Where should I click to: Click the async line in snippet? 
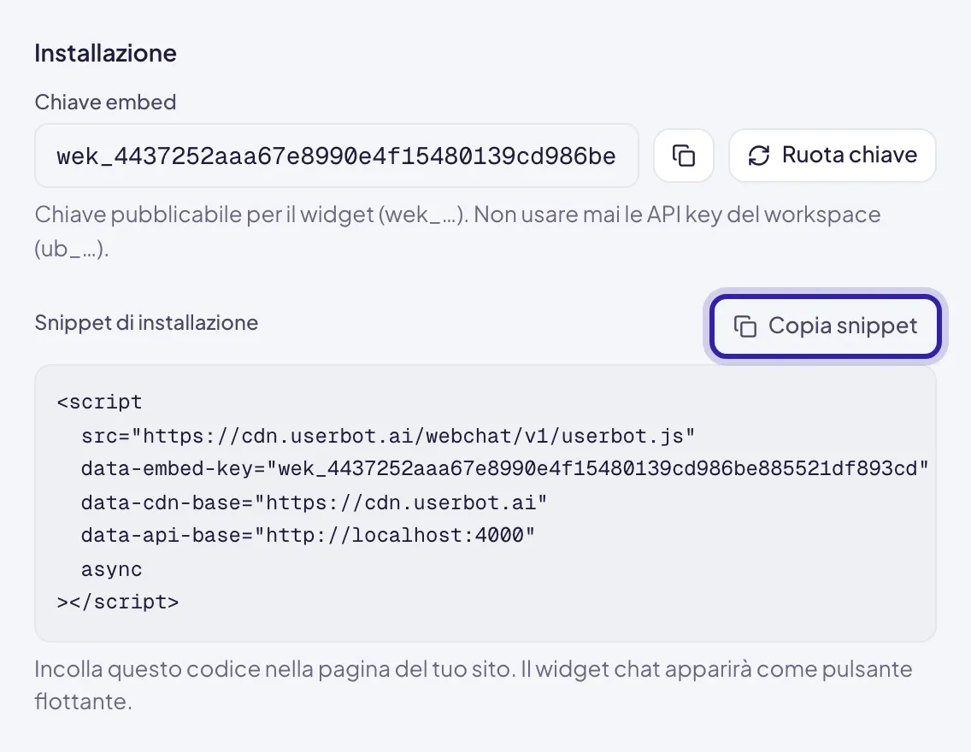point(111,569)
